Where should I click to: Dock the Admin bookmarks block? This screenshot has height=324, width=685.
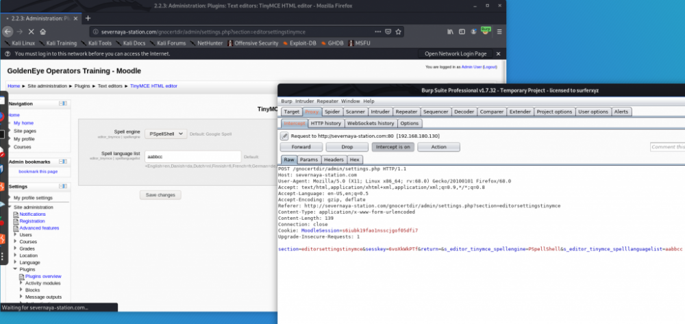pyautogui.click(x=65, y=162)
